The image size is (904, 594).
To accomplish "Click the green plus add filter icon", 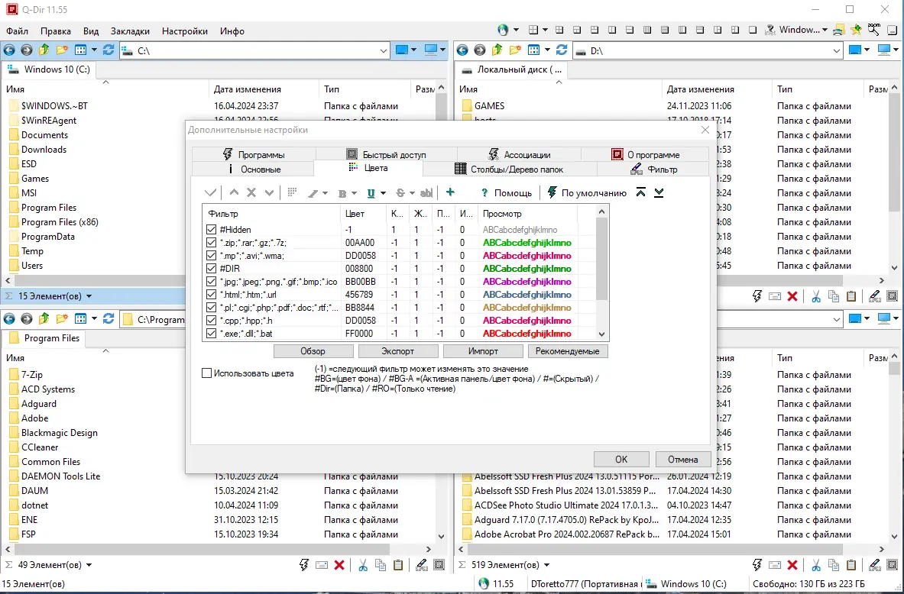I will (x=450, y=192).
